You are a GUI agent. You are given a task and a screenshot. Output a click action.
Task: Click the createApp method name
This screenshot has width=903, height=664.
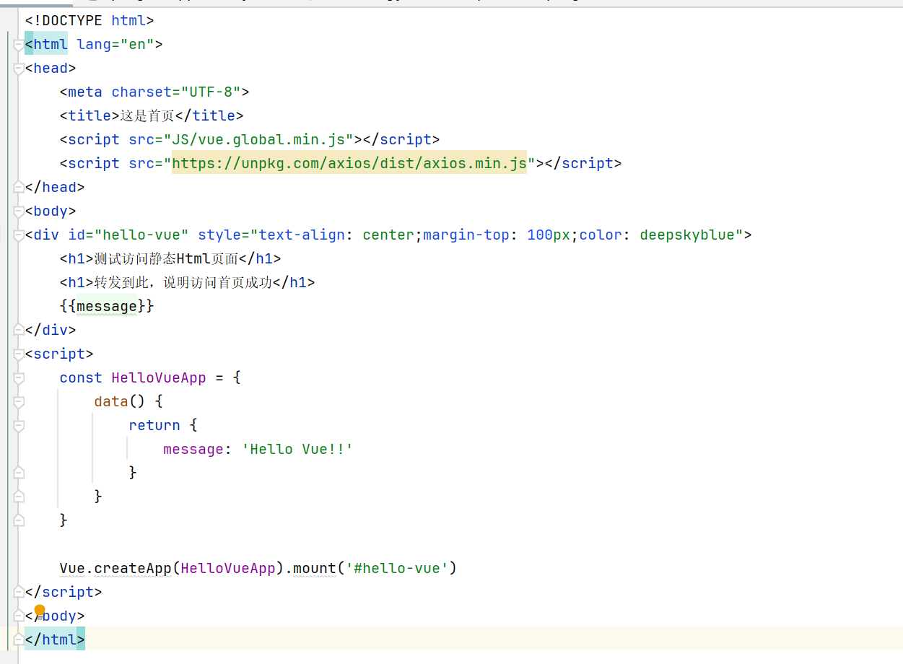coord(133,568)
